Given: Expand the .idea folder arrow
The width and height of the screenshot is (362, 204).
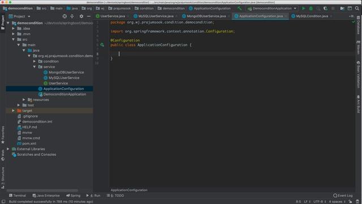Looking at the screenshot, I should [14, 28].
